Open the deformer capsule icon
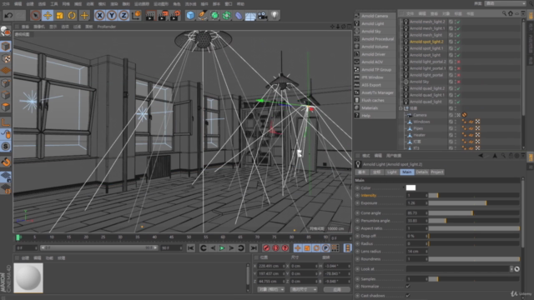Image resolution: width=534 pixels, height=300 pixels. tap(239, 16)
